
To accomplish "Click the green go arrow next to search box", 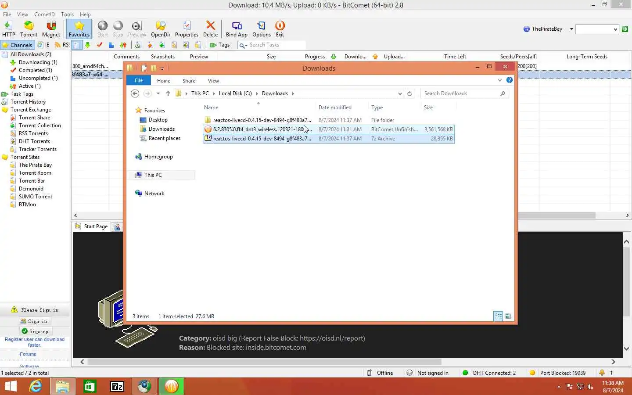I will pyautogui.click(x=625, y=29).
